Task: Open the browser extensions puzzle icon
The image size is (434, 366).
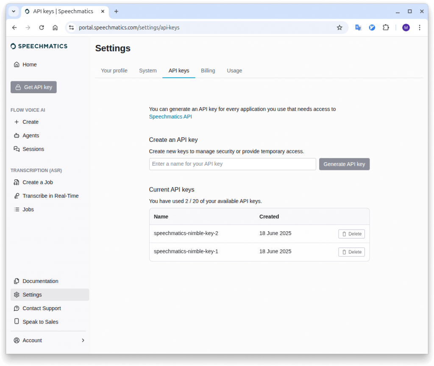Action: (x=386, y=28)
